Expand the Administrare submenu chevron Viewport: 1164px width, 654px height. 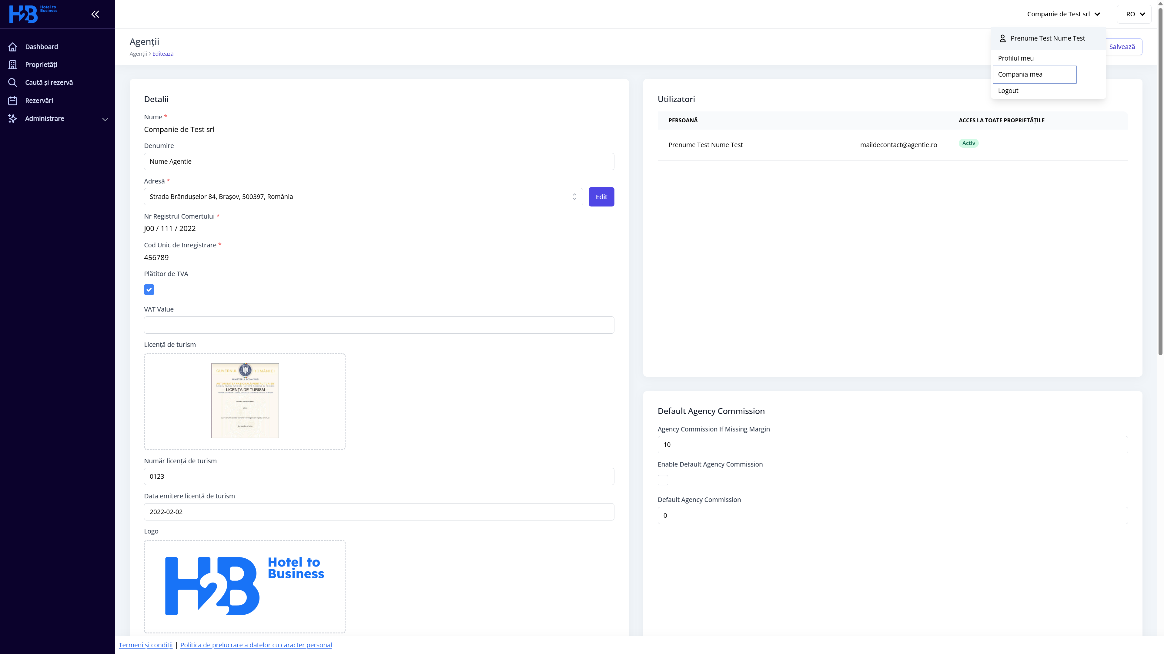point(105,120)
